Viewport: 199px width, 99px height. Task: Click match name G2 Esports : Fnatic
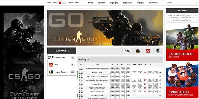click(x=97, y=95)
